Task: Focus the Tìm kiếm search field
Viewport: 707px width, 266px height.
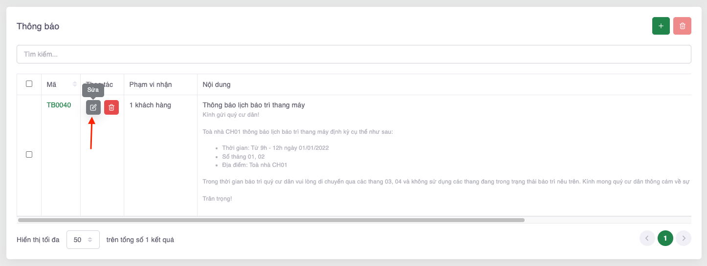Action: tap(353, 54)
